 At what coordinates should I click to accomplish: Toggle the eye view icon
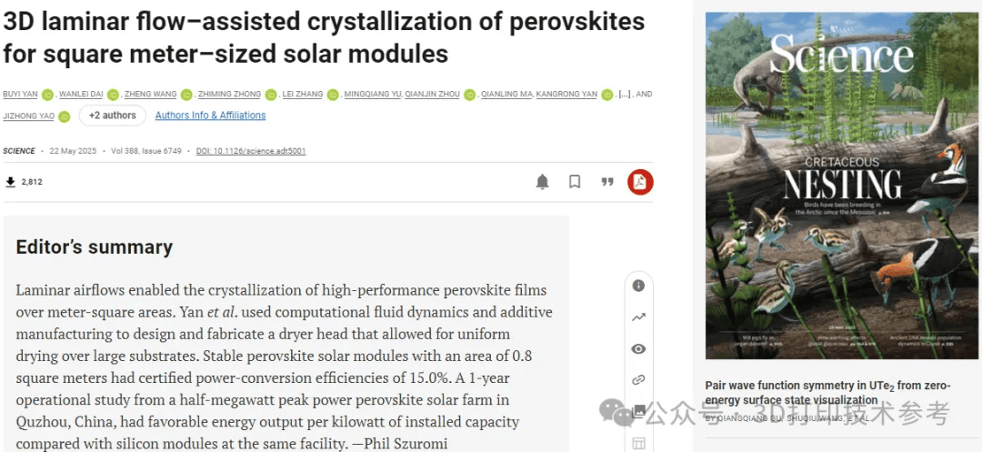[x=638, y=349]
